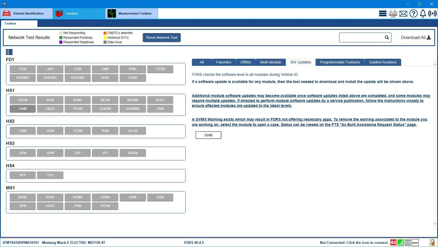Viewport: 438px width, 247px height.
Task: Click the notification bell icon
Action: [x=423, y=13]
